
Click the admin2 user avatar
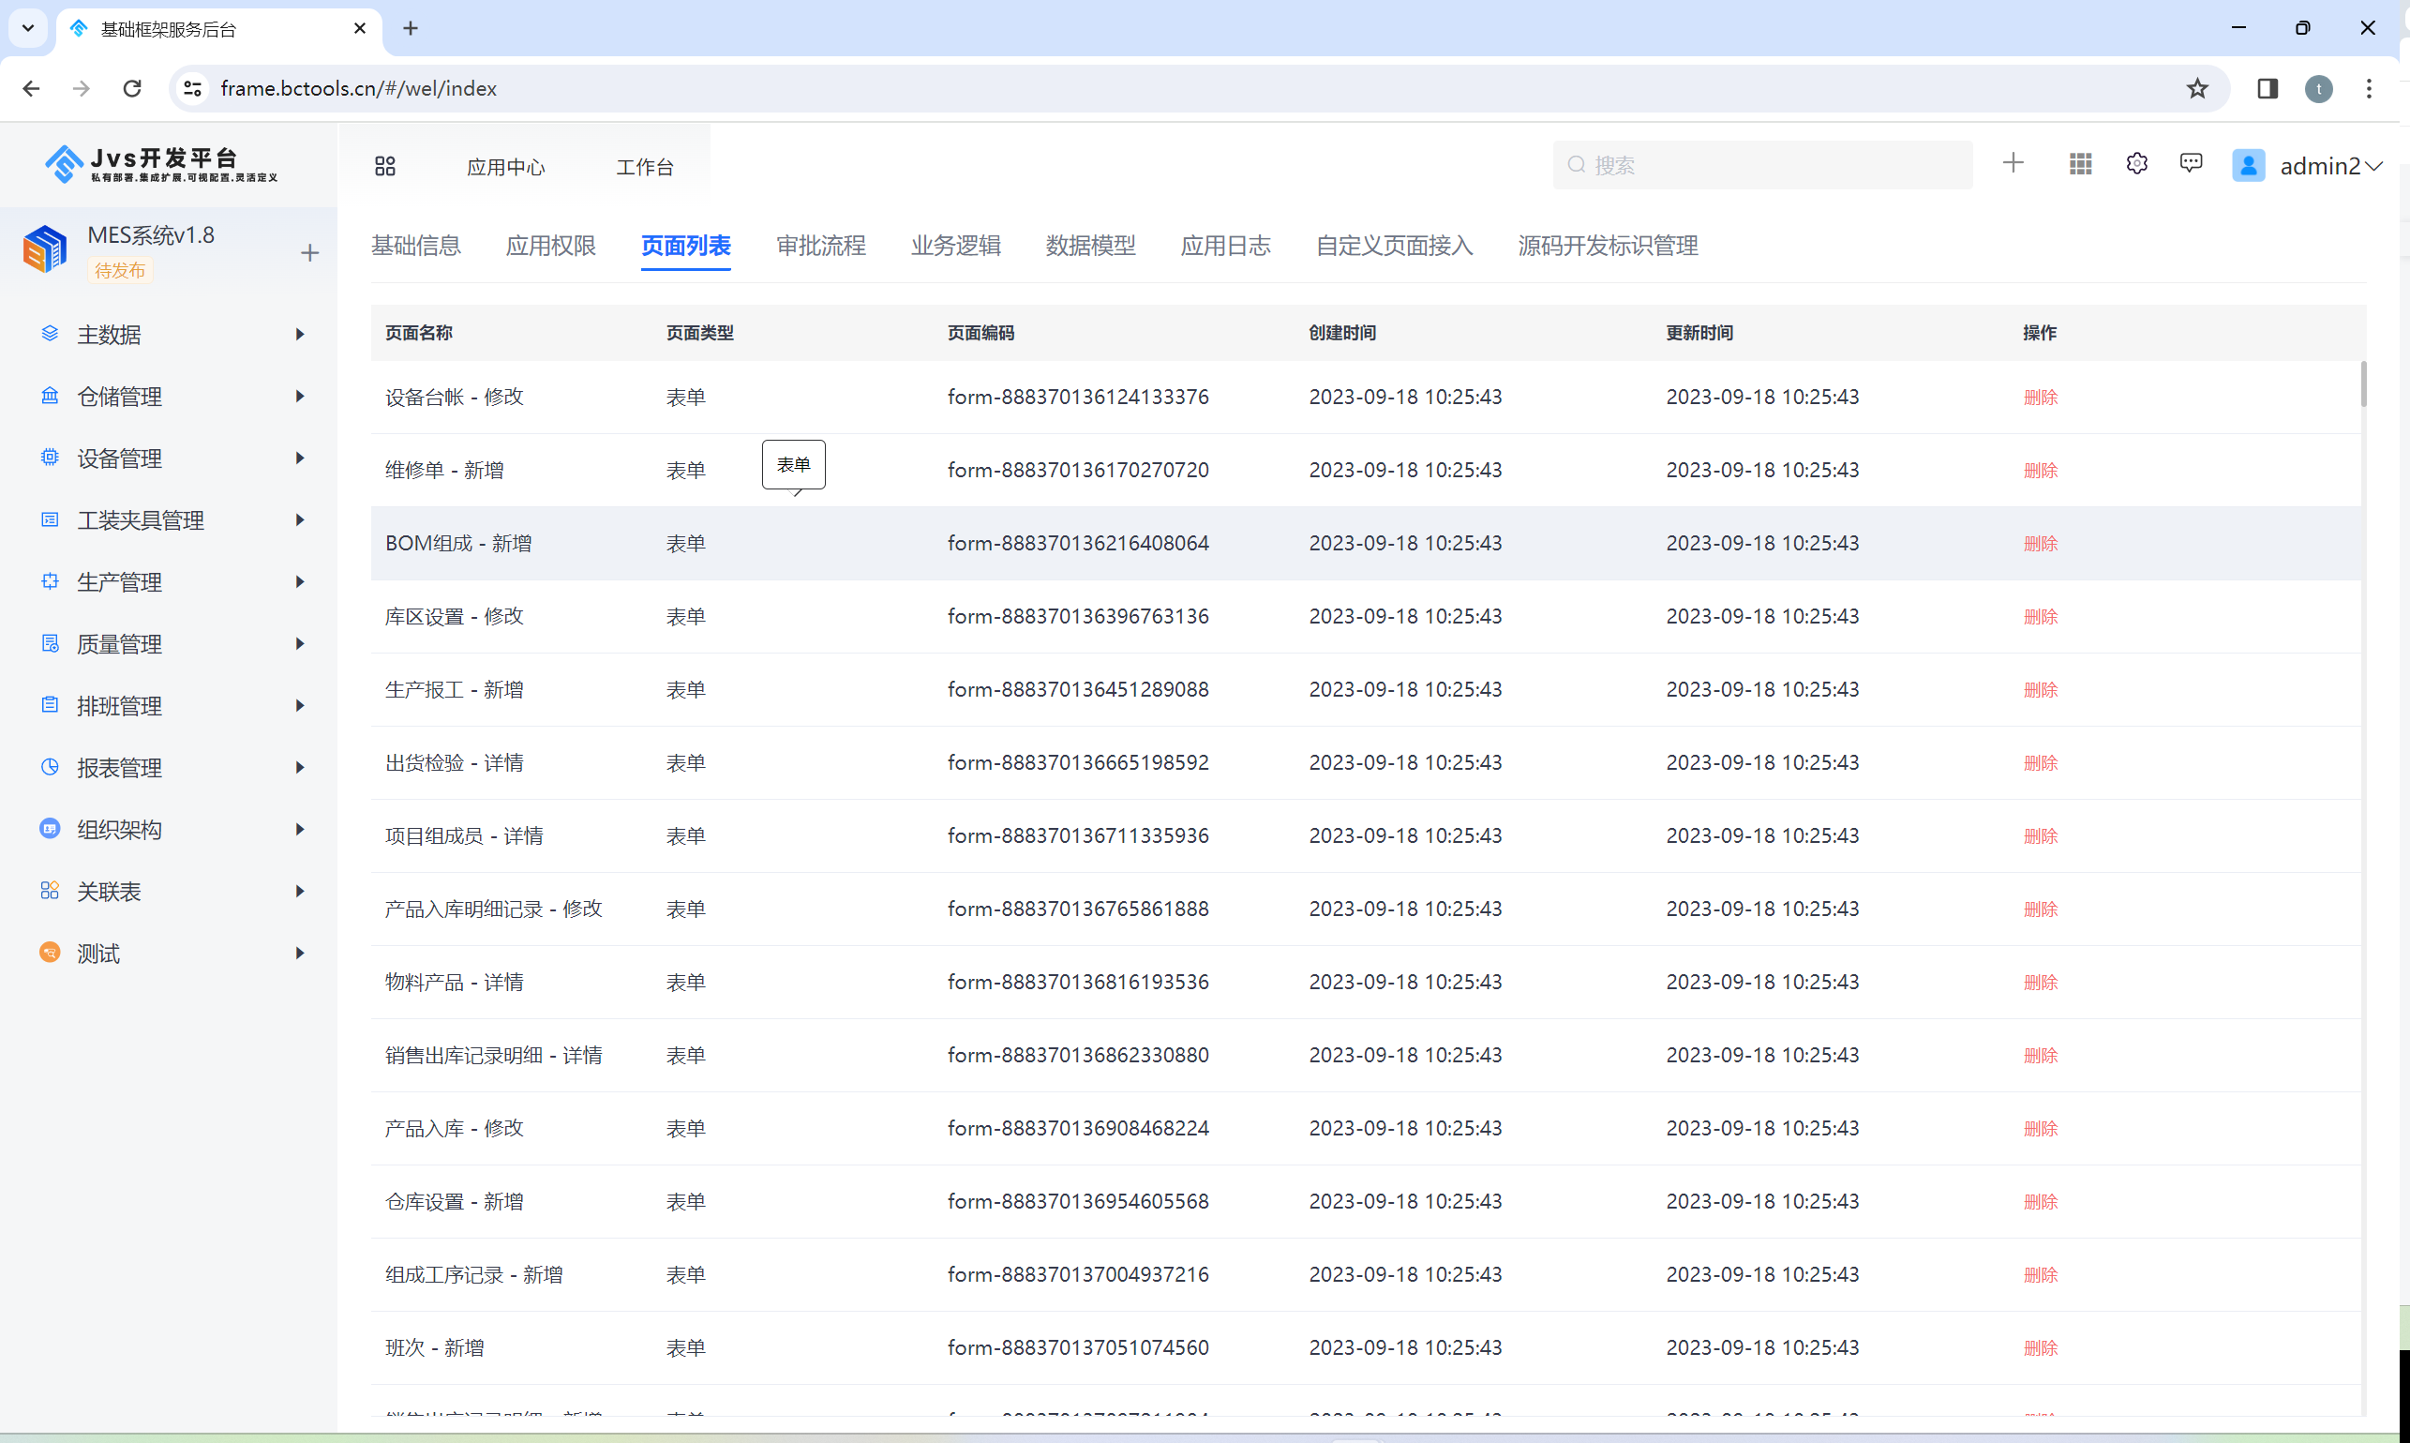click(x=2249, y=165)
